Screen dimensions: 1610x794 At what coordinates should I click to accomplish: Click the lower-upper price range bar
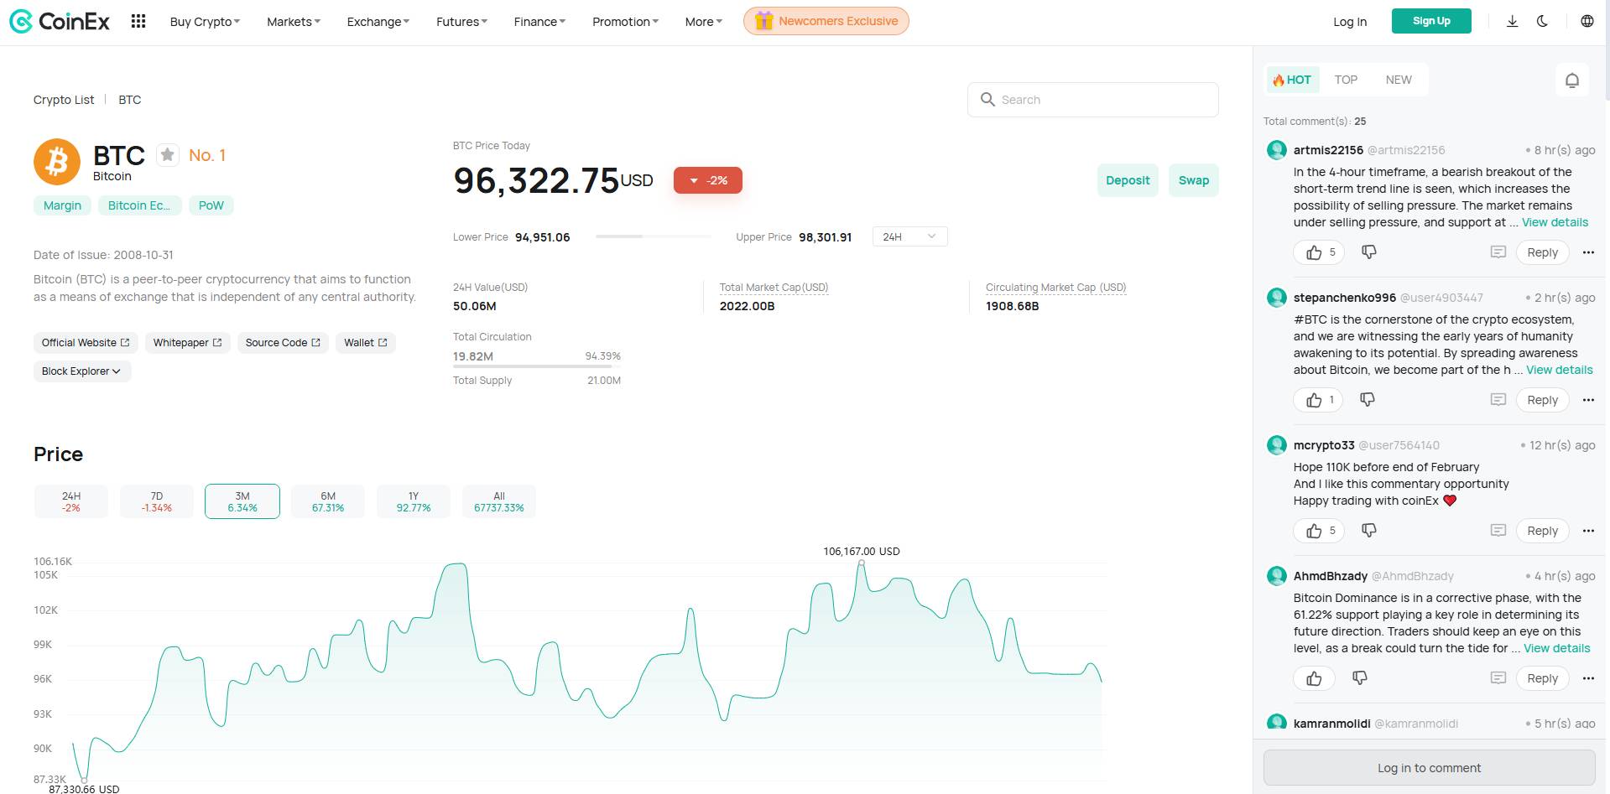pyautogui.click(x=653, y=237)
